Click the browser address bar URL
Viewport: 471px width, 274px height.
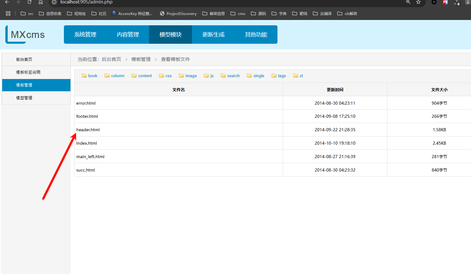tap(86, 2)
